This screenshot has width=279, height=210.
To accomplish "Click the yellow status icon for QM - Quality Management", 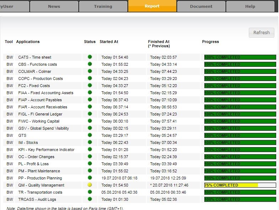I will 90,185.
